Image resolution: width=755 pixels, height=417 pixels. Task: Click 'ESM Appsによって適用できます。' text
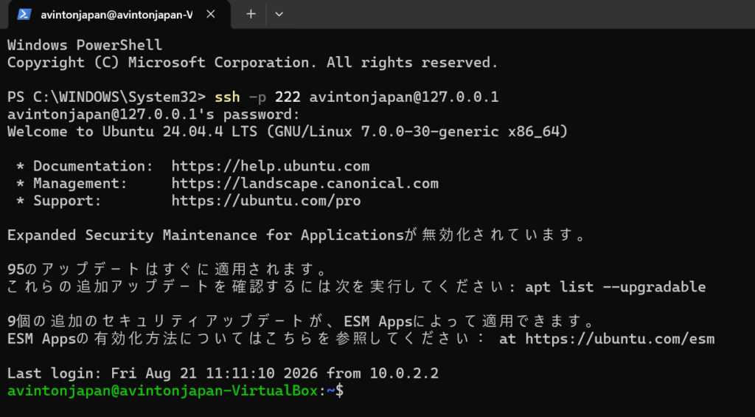pyautogui.click(x=469, y=322)
